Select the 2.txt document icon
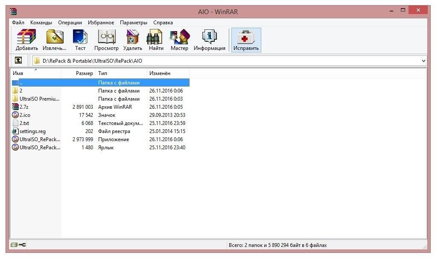The height and width of the screenshot is (261, 438). tap(15, 123)
